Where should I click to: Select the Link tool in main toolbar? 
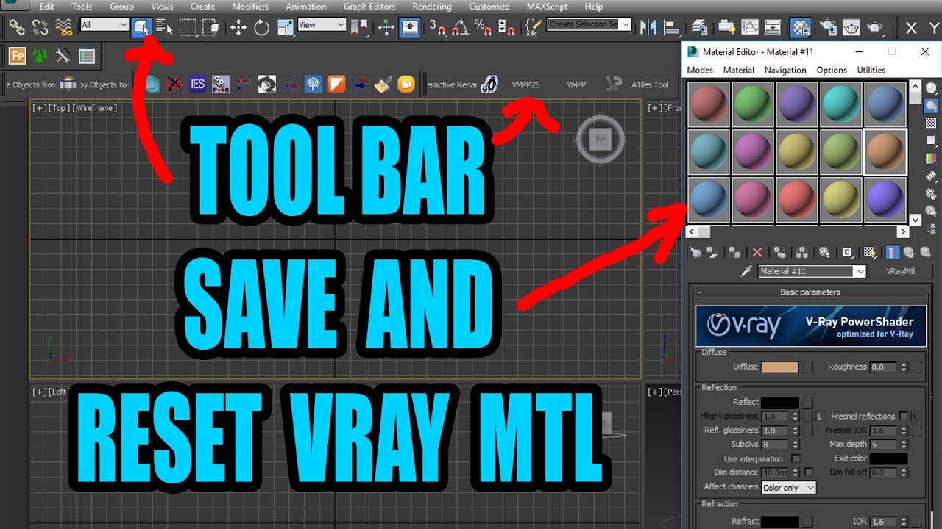click(16, 28)
